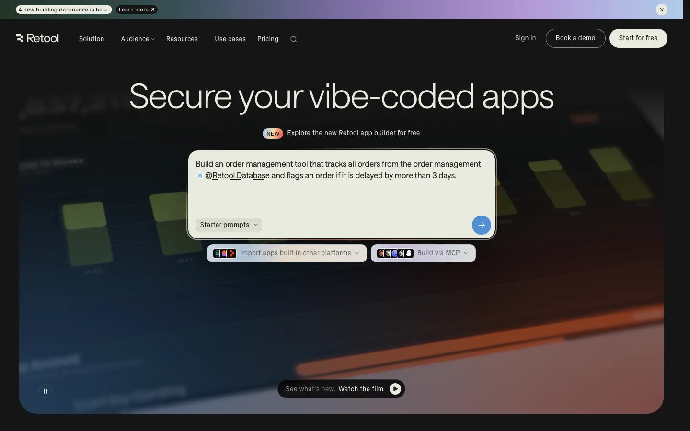The image size is (690, 431).
Task: Pause the background hero video
Action: point(46,391)
